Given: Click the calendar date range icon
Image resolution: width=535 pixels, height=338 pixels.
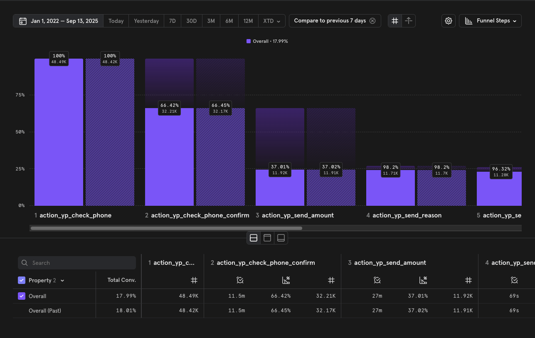Looking at the screenshot, I should pyautogui.click(x=23, y=21).
